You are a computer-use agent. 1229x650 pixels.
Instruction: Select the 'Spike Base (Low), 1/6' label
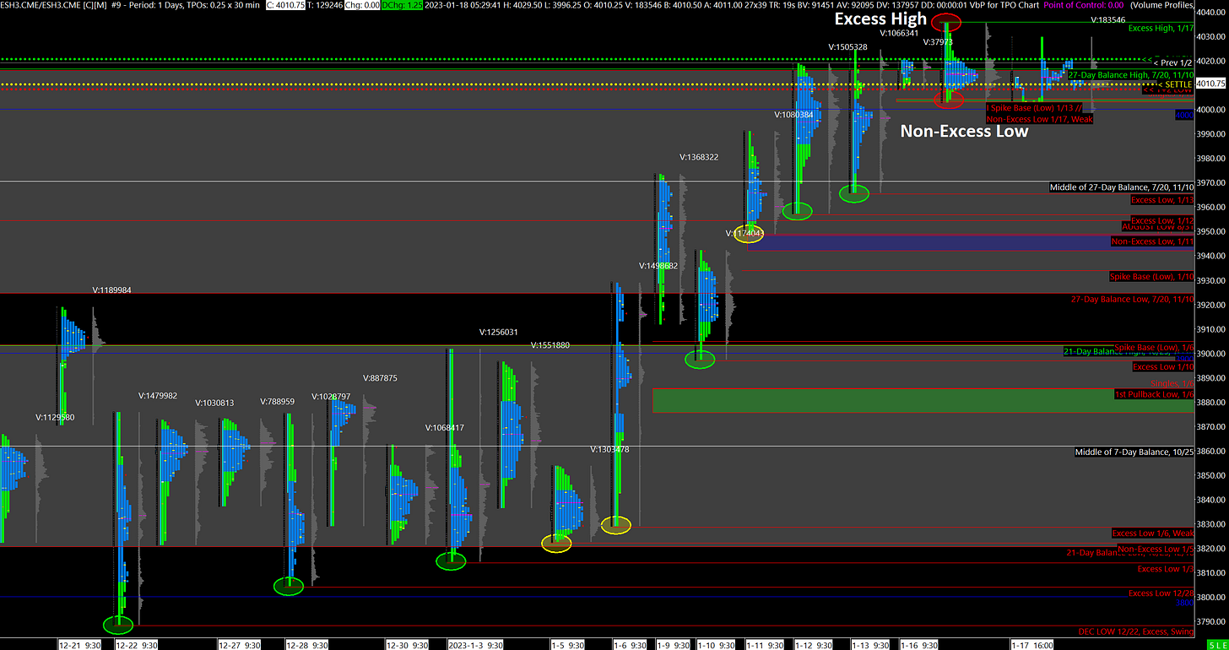point(1153,348)
